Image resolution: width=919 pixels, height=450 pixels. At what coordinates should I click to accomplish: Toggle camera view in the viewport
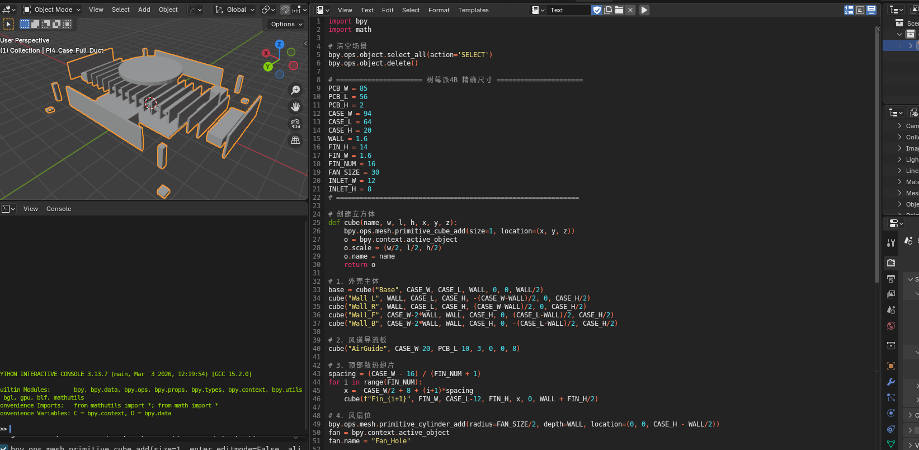click(x=295, y=124)
